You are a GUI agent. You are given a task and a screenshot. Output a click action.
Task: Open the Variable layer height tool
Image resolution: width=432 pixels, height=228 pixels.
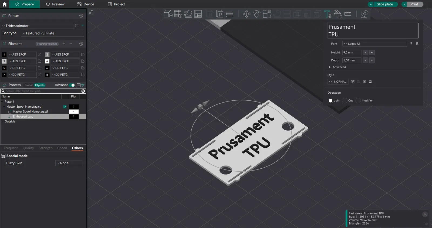coord(230,14)
